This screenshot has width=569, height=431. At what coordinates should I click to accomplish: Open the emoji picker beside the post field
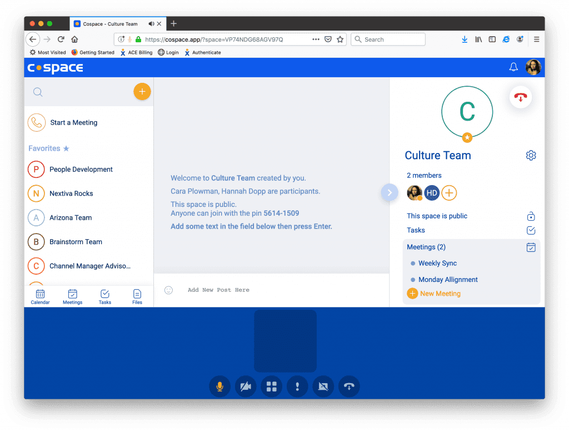tap(168, 290)
